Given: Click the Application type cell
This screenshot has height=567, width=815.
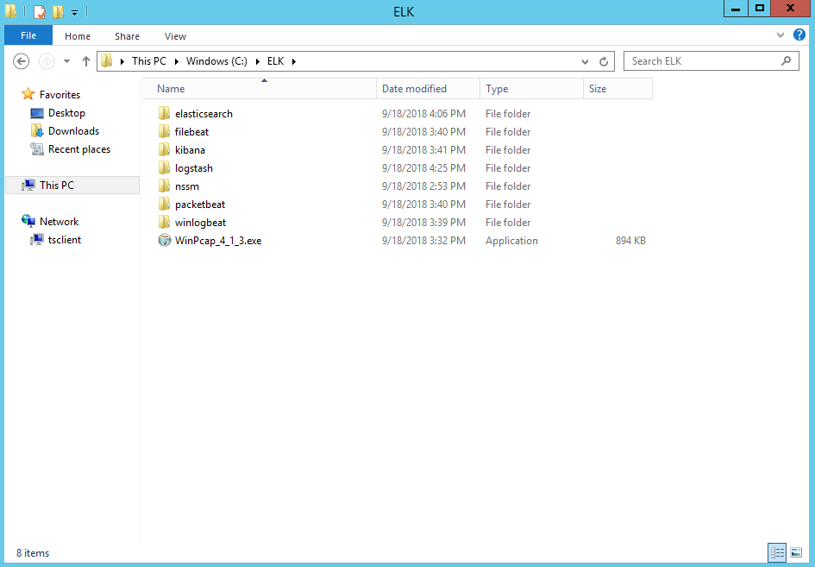Looking at the screenshot, I should pos(511,240).
